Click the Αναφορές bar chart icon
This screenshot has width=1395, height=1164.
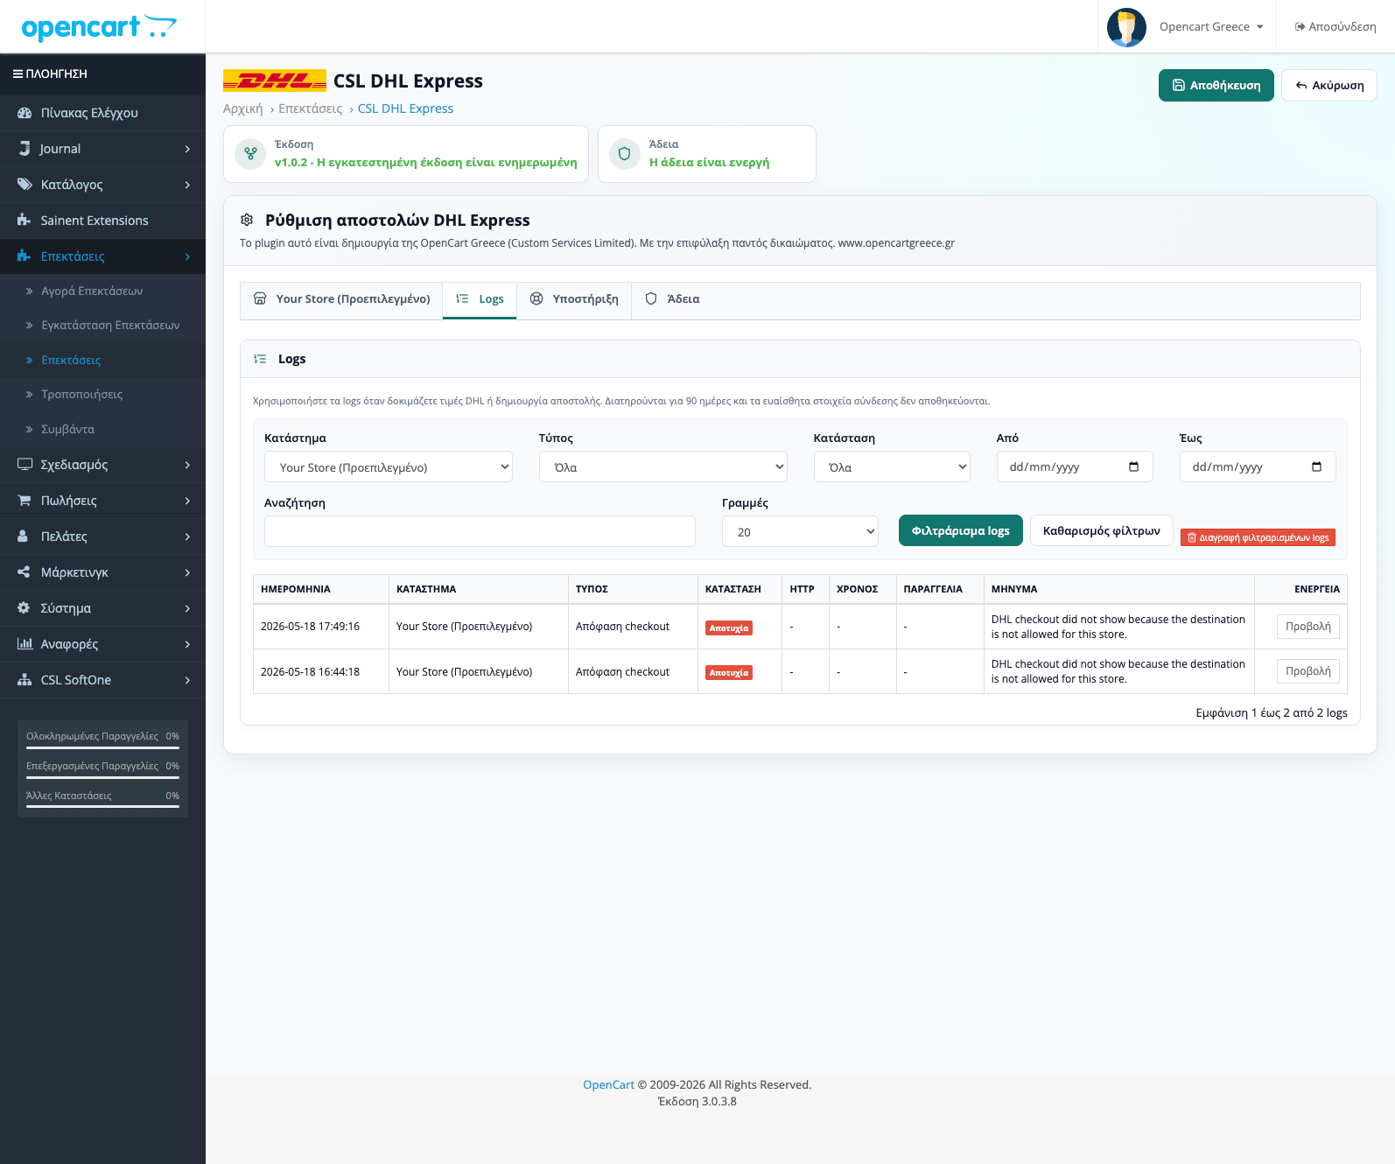point(25,644)
